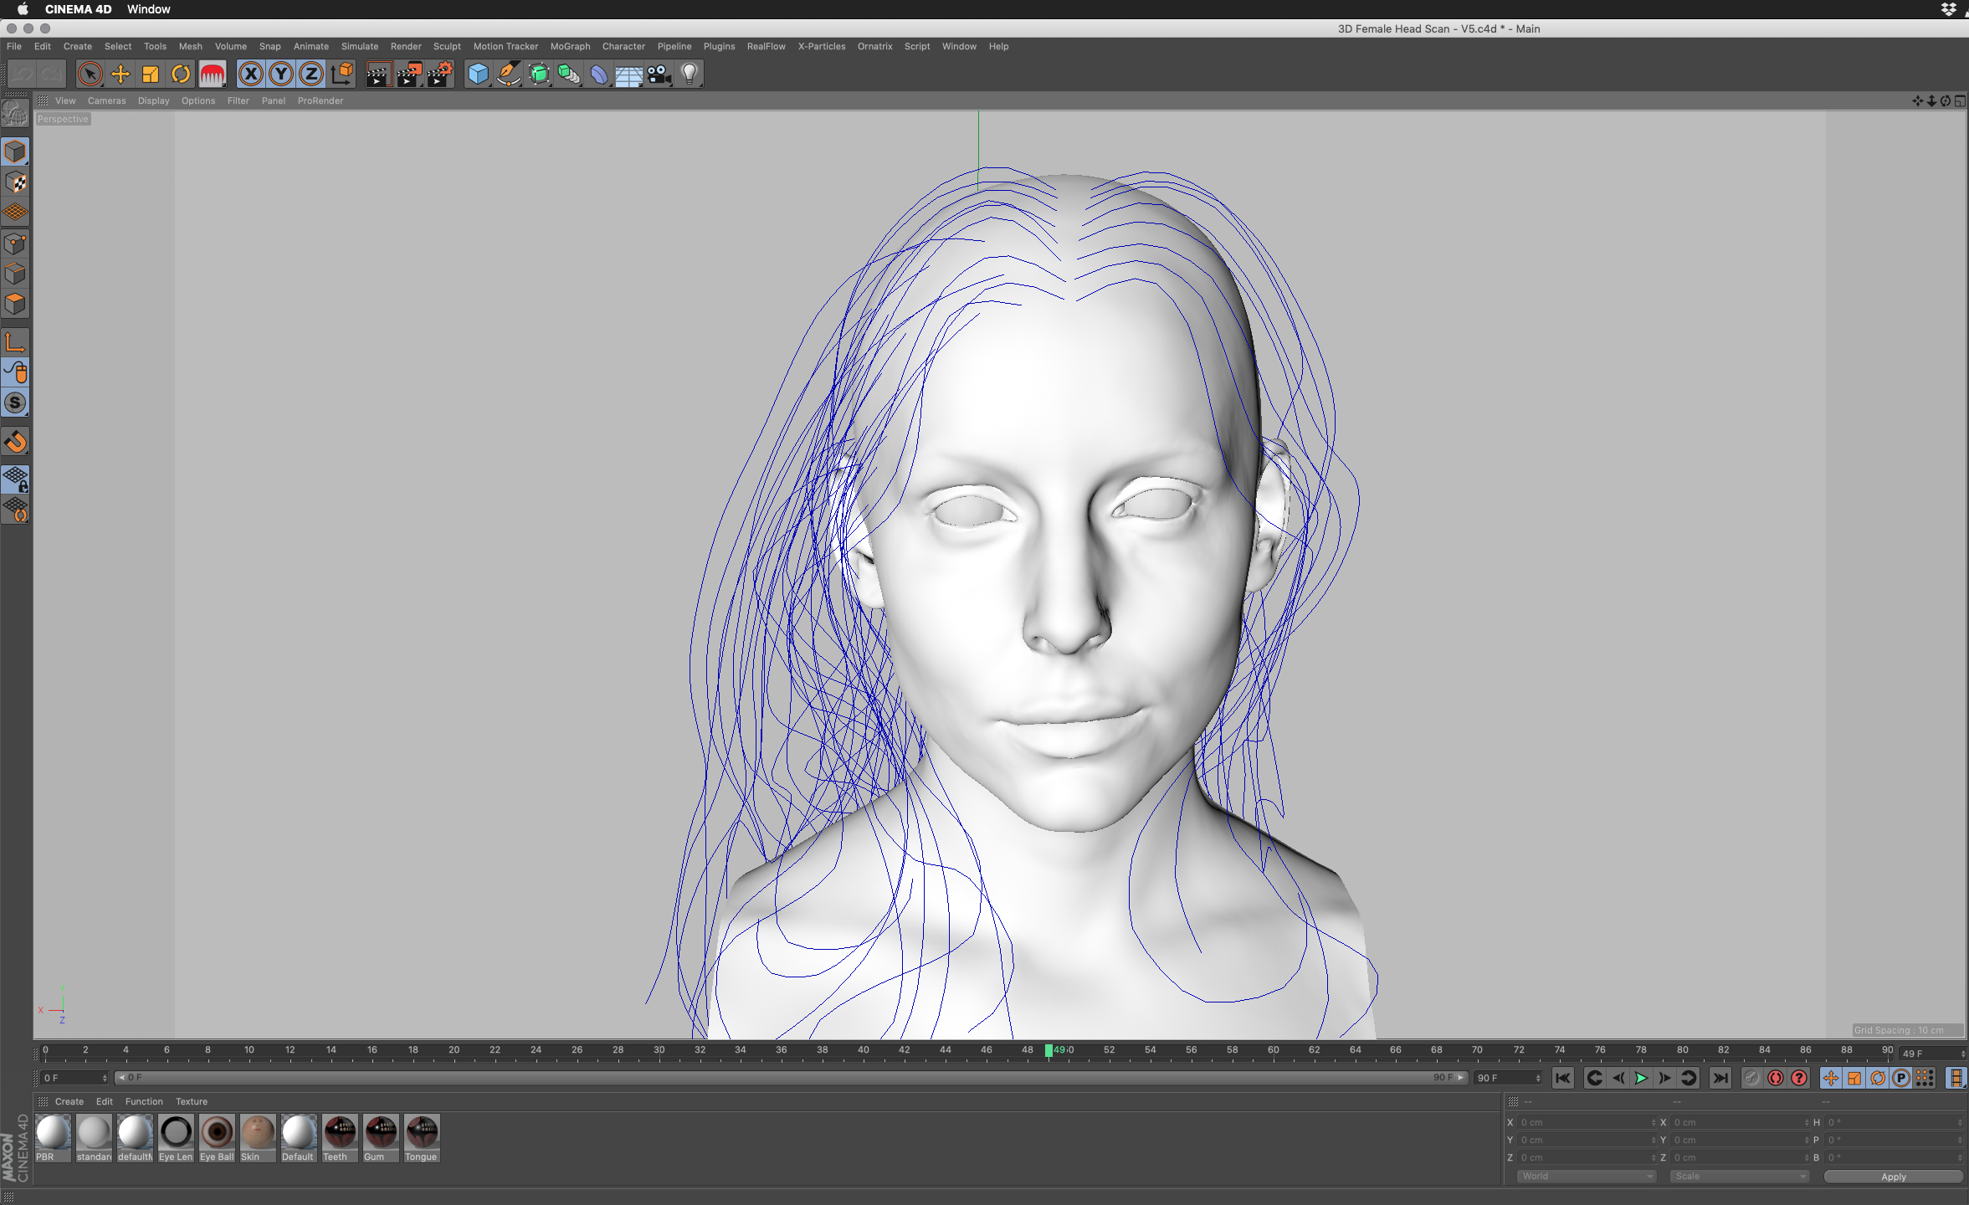1969x1205 pixels.
Task: Toggle Parameter keyframe recording P button
Action: point(1901,1078)
